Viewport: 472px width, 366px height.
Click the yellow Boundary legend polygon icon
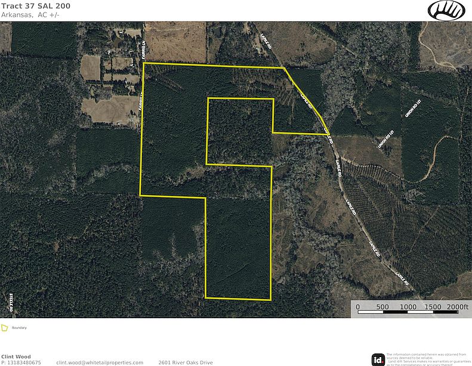4,328
